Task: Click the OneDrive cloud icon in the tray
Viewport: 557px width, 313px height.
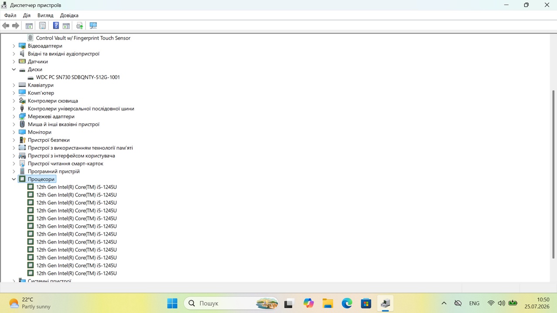Action: click(x=458, y=303)
